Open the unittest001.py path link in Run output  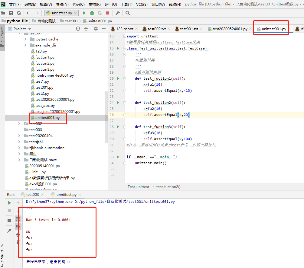(x=125, y=202)
